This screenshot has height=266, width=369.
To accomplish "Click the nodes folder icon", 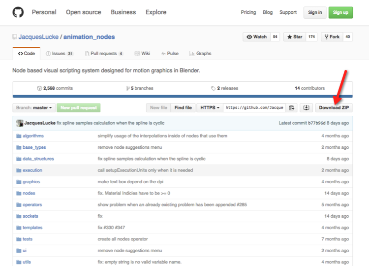I will [x=19, y=193].
